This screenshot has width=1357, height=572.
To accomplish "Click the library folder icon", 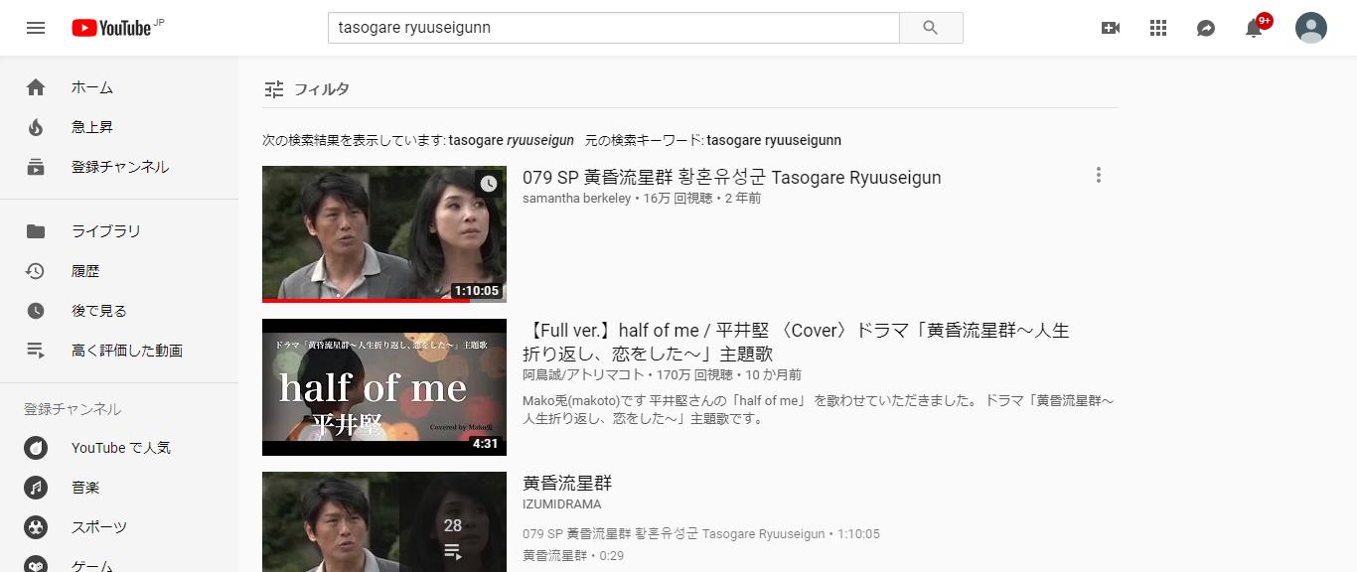I will 36,231.
